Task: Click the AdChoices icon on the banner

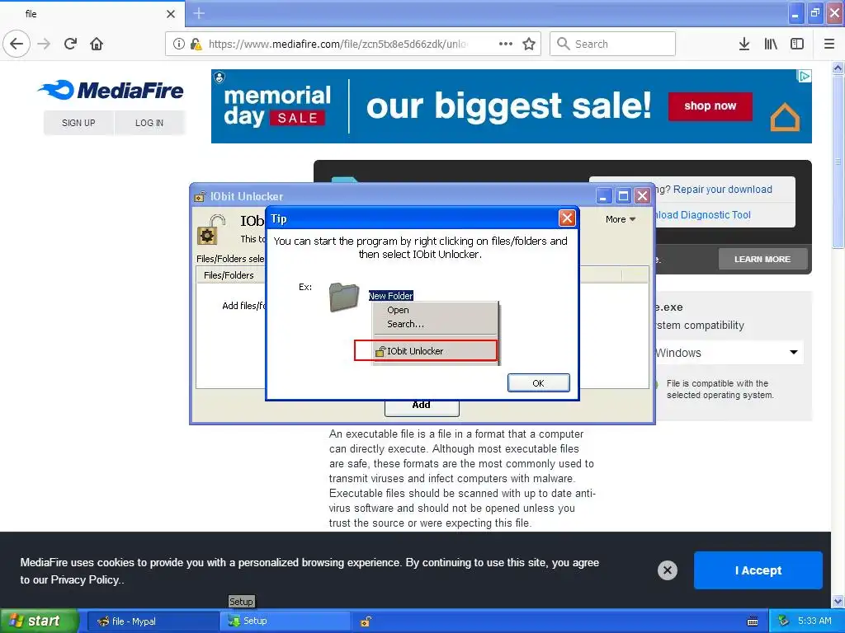Action: pos(804,76)
